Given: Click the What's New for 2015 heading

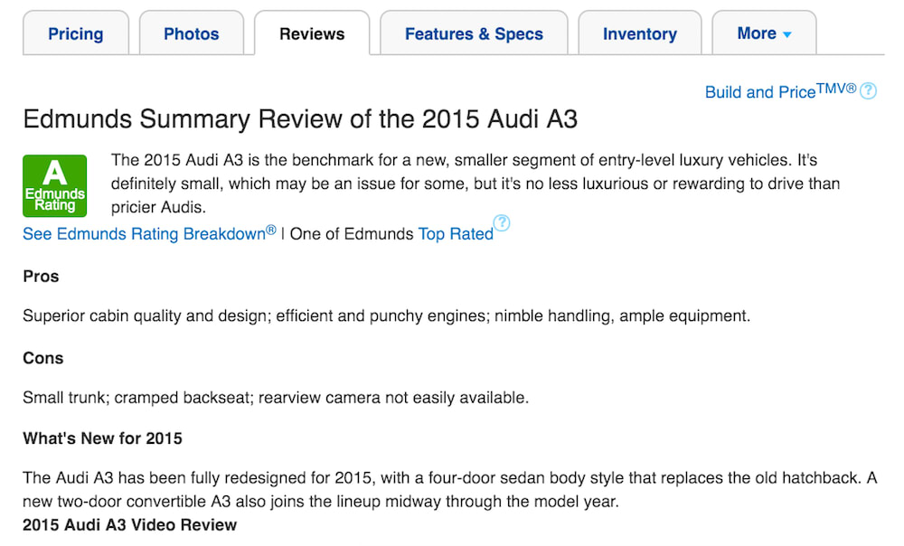Looking at the screenshot, I should [x=103, y=438].
